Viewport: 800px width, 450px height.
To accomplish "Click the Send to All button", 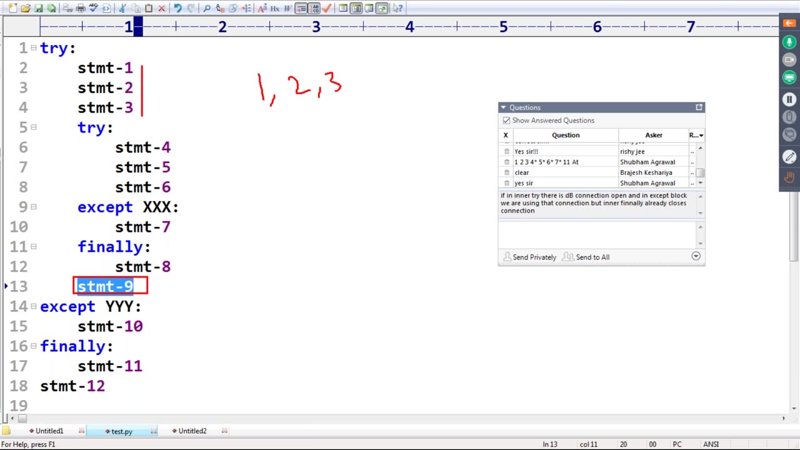I will 586,257.
